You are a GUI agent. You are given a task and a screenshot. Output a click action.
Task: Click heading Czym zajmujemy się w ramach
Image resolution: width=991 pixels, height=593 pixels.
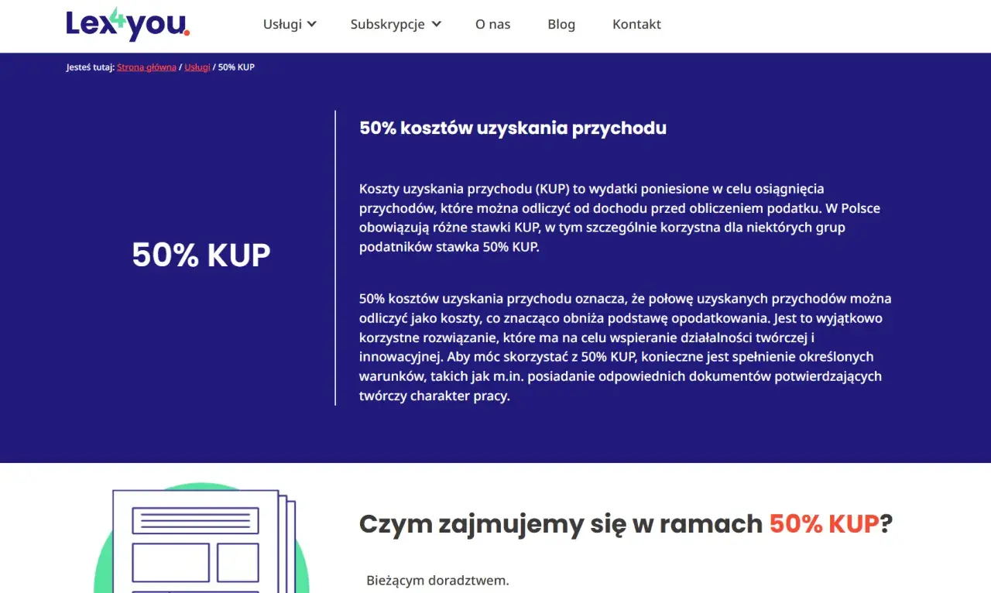coord(626,524)
